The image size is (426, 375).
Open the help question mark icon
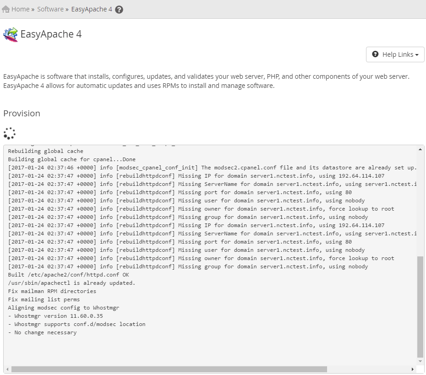(x=119, y=10)
